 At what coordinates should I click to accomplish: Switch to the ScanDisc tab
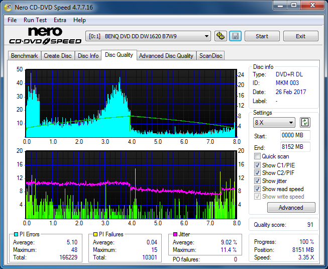(210, 56)
